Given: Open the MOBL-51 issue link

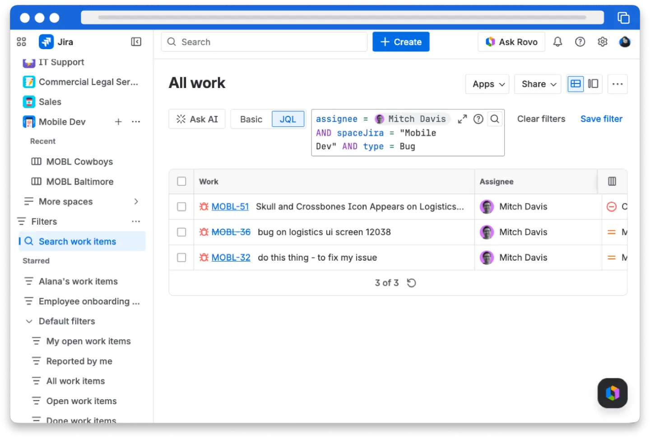Looking at the screenshot, I should [x=230, y=207].
